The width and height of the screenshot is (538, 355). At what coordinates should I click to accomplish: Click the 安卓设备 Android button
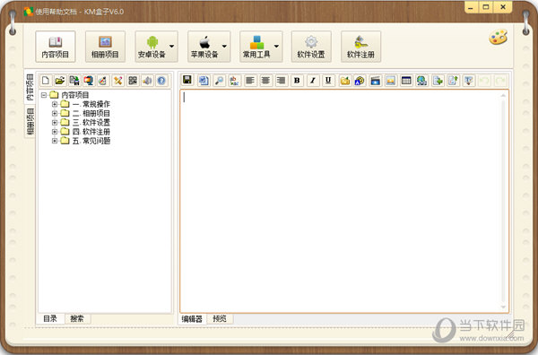tap(152, 47)
